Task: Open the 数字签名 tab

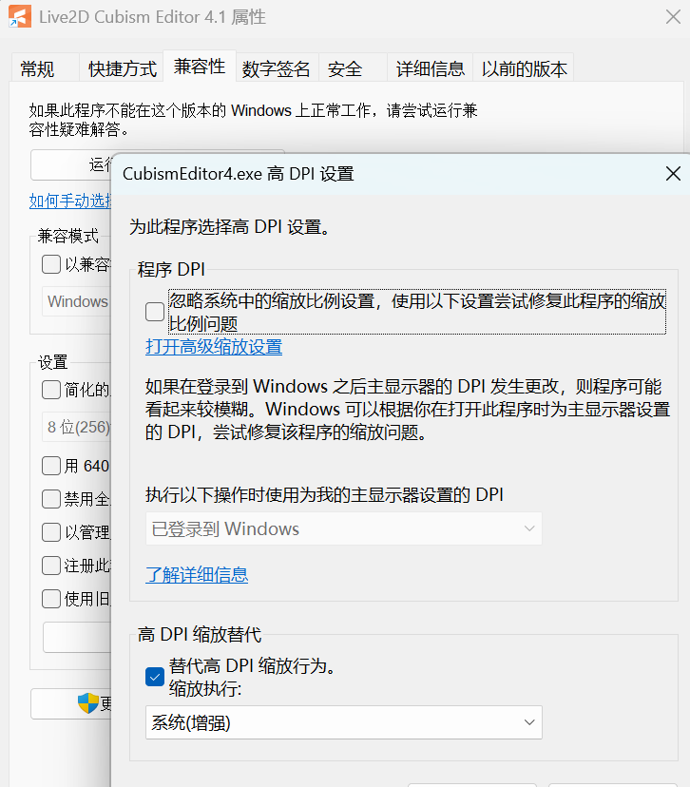Action: pyautogui.click(x=276, y=68)
